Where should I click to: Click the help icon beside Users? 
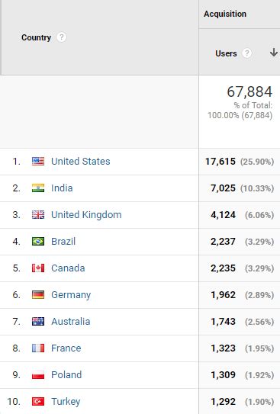(x=246, y=53)
